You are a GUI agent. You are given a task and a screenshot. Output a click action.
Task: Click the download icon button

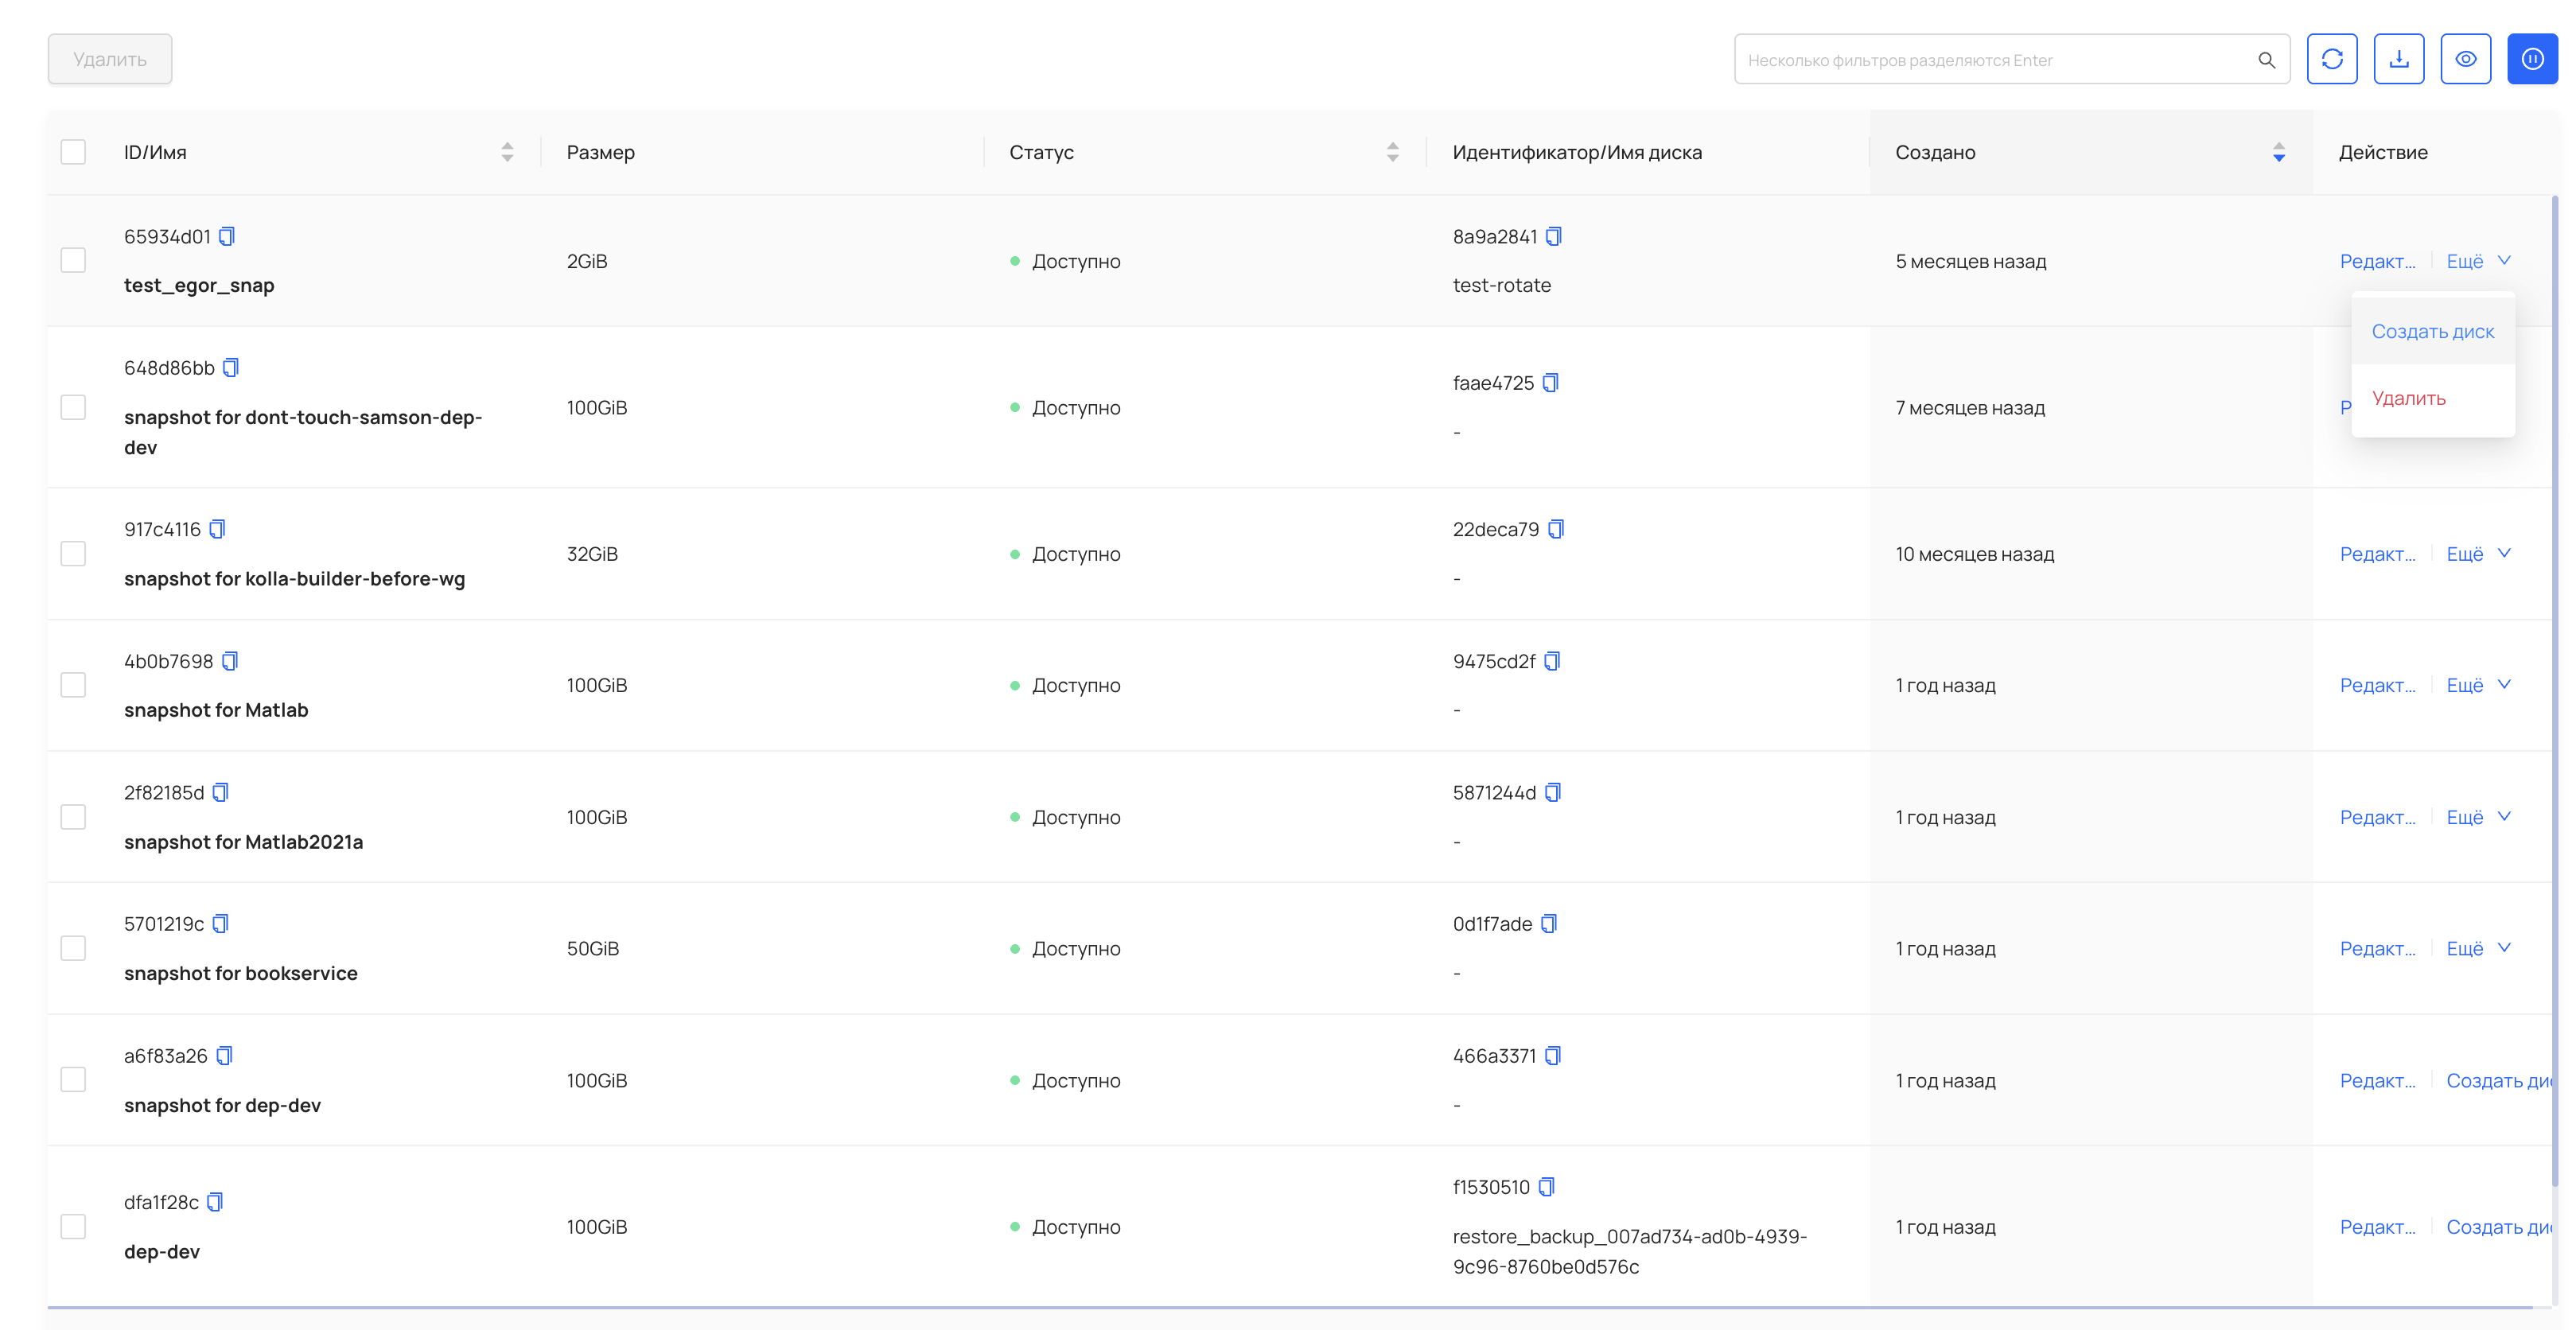pos(2398,59)
